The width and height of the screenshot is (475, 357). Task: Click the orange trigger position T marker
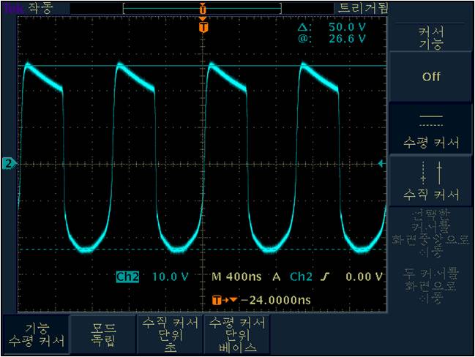[x=203, y=26]
